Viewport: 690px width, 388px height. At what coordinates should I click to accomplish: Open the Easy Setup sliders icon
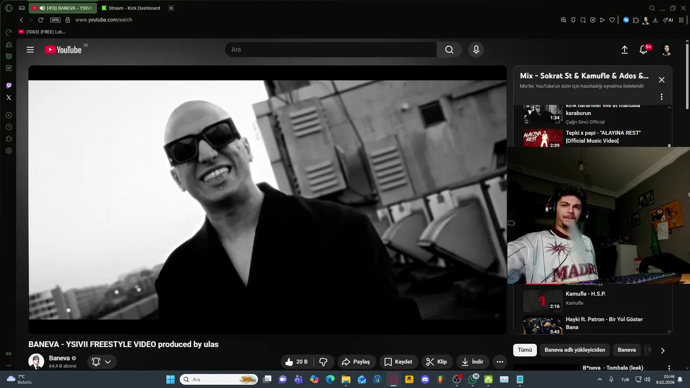click(681, 20)
